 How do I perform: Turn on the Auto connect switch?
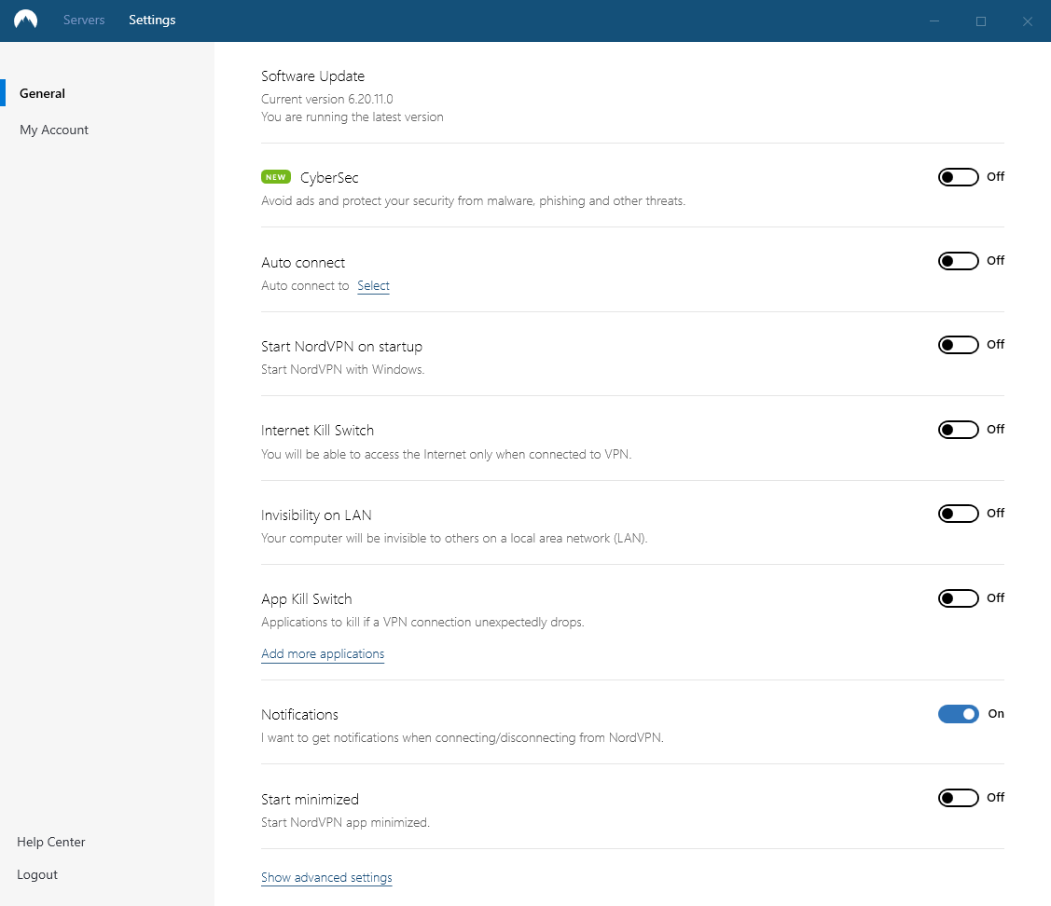click(958, 260)
